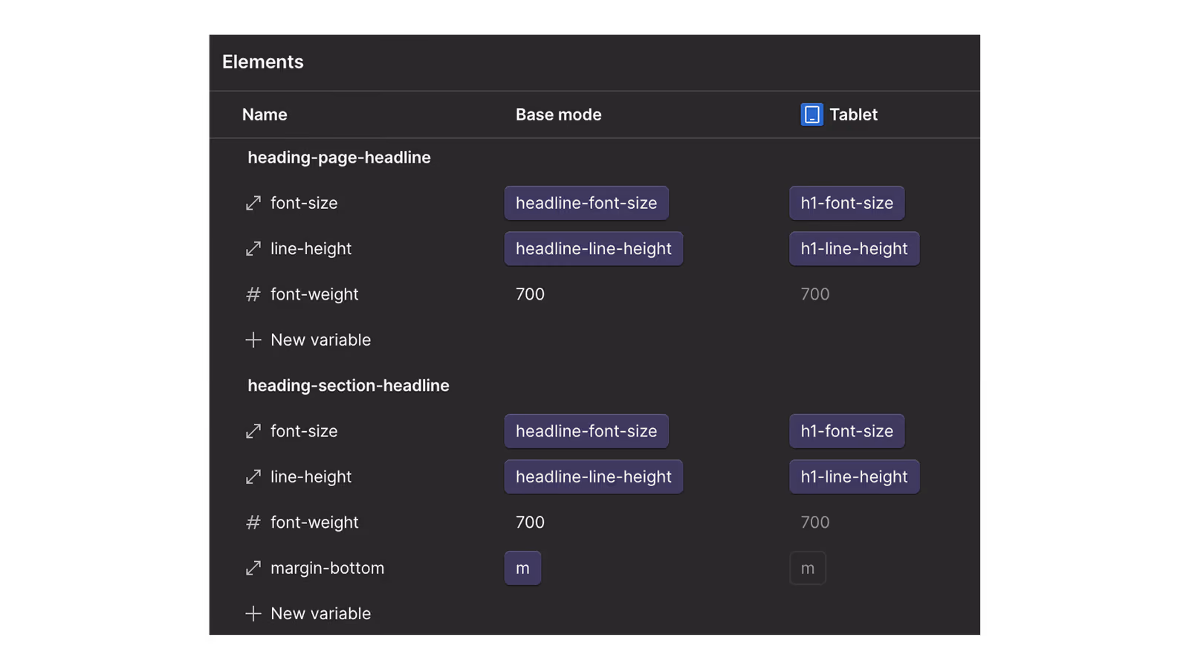Click the New variable label under heading-page-headline
1189x669 pixels.
(321, 340)
